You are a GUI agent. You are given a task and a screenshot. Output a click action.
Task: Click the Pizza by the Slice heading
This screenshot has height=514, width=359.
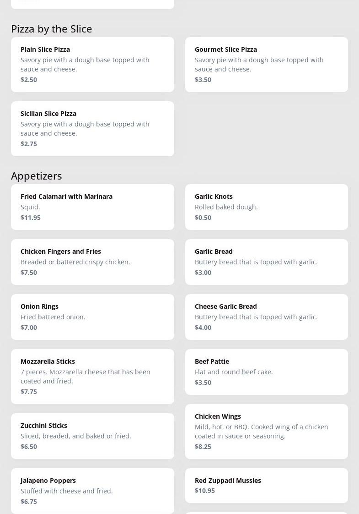click(x=52, y=28)
